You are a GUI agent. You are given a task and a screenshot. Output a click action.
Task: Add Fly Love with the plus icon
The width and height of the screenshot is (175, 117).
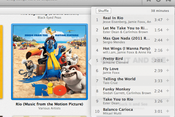pos(168,70)
